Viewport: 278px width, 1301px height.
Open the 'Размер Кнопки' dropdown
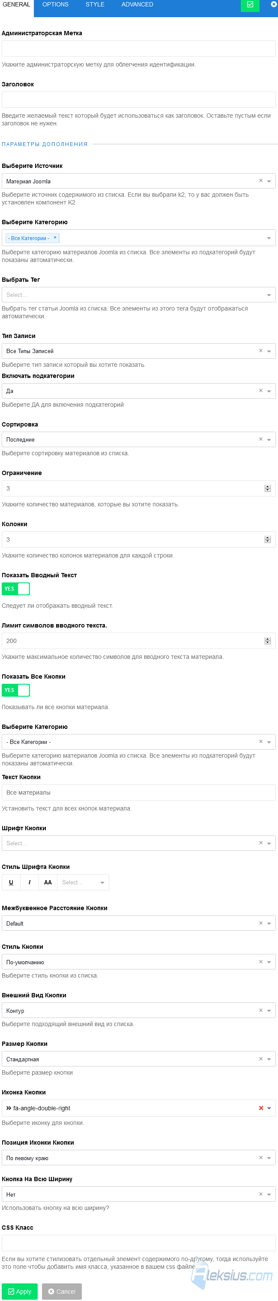coord(138,1059)
